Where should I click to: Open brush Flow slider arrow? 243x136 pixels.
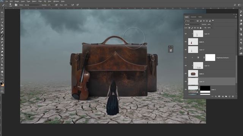[69, 5]
